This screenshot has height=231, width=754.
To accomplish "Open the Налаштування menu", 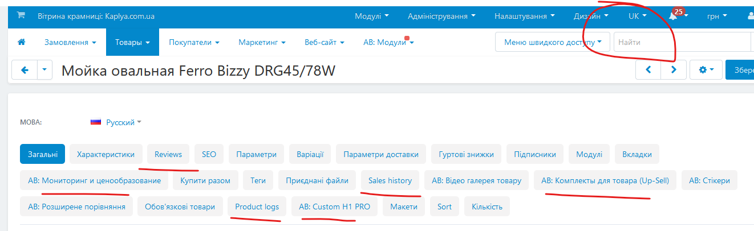I will click(524, 16).
